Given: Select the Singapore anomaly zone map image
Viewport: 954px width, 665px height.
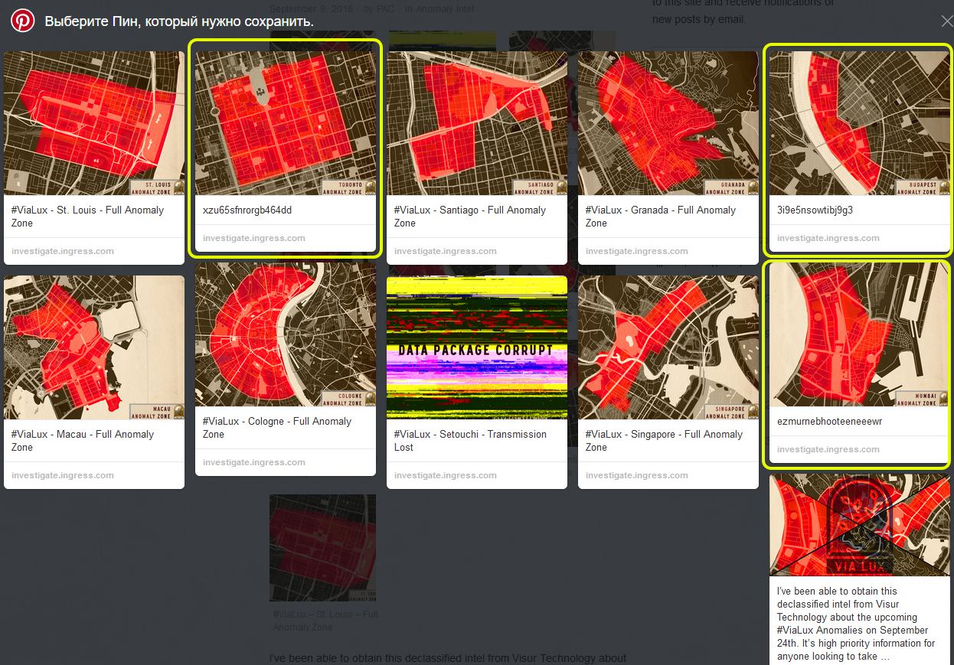Looking at the screenshot, I should coord(668,347).
